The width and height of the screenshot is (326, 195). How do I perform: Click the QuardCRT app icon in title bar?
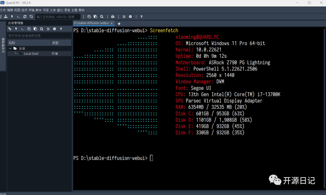click(x=2, y=3)
